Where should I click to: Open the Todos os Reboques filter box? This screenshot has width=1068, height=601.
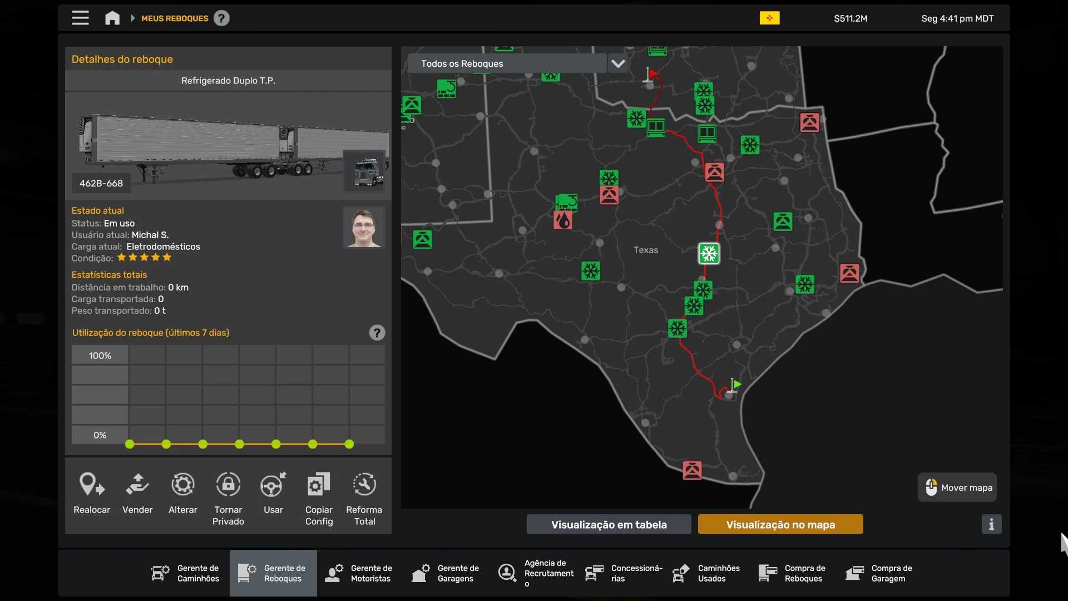pos(507,63)
